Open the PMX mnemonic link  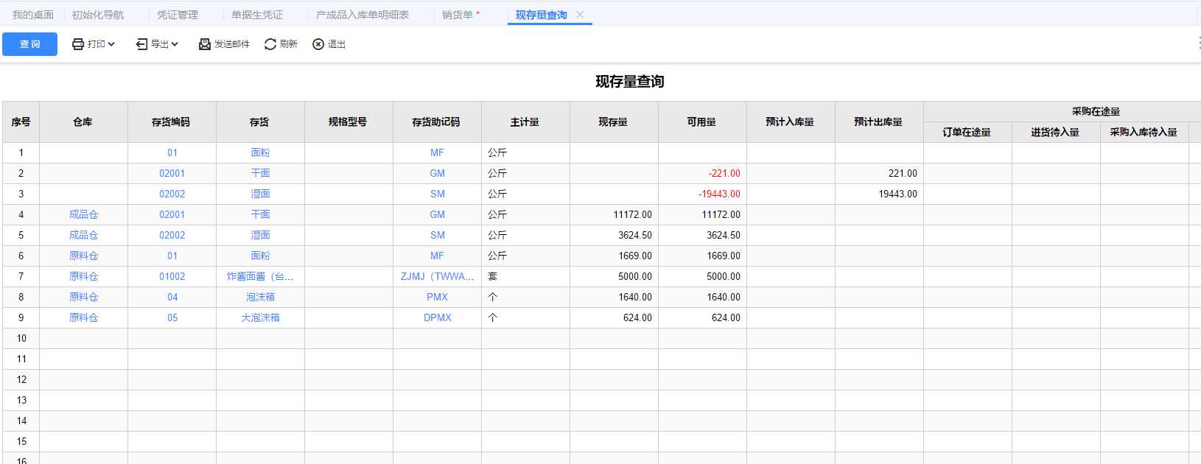click(438, 298)
